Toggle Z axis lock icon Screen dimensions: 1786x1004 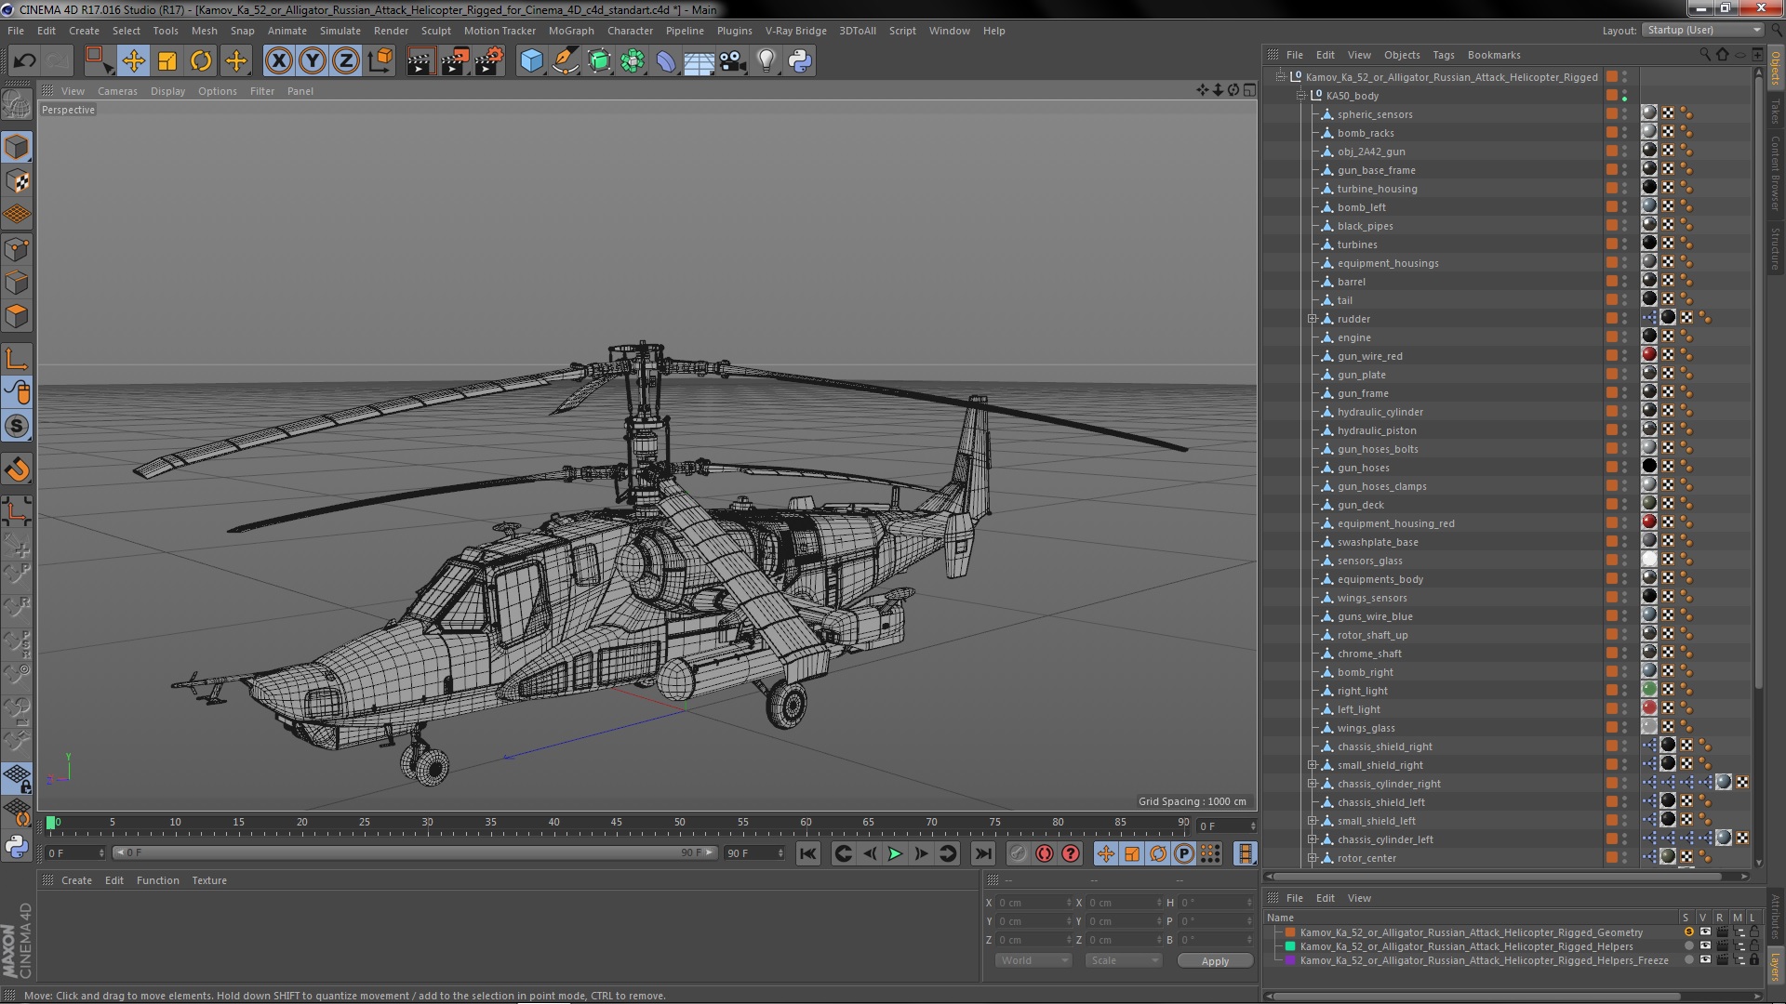(x=346, y=61)
